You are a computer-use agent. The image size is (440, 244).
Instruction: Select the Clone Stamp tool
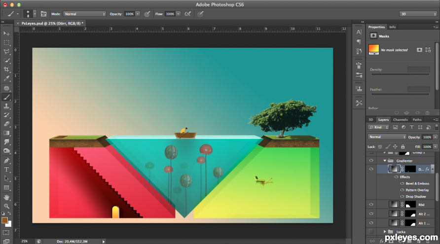pos(6,106)
